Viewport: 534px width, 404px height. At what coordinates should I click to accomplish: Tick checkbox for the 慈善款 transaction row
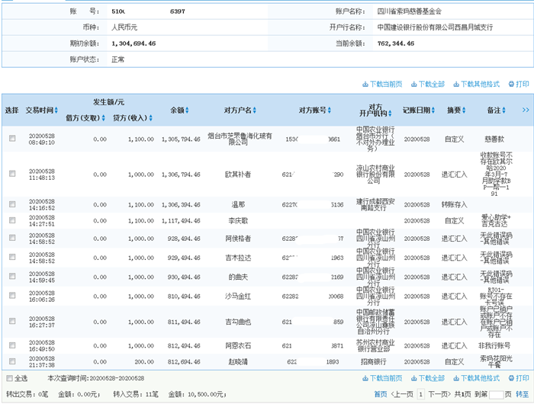point(12,139)
